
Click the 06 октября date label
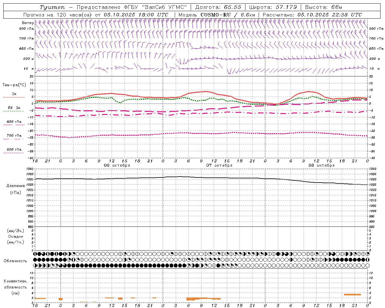point(117,165)
